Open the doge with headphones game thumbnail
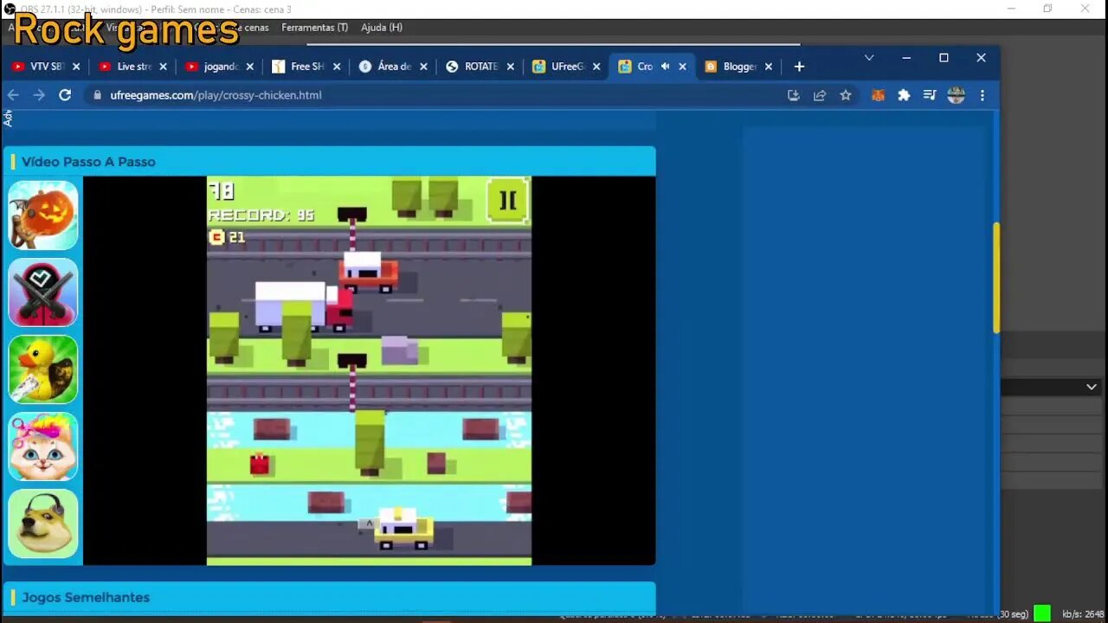The image size is (1108, 623). point(43,523)
